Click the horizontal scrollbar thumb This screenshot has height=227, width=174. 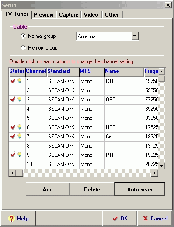tap(20, 173)
